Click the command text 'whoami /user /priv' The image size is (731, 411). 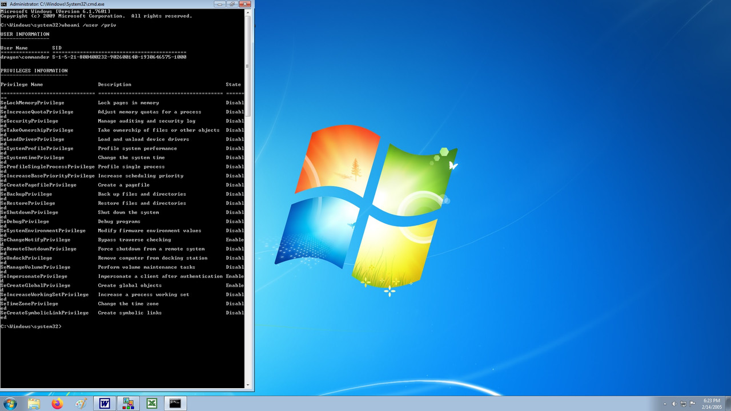click(x=89, y=25)
